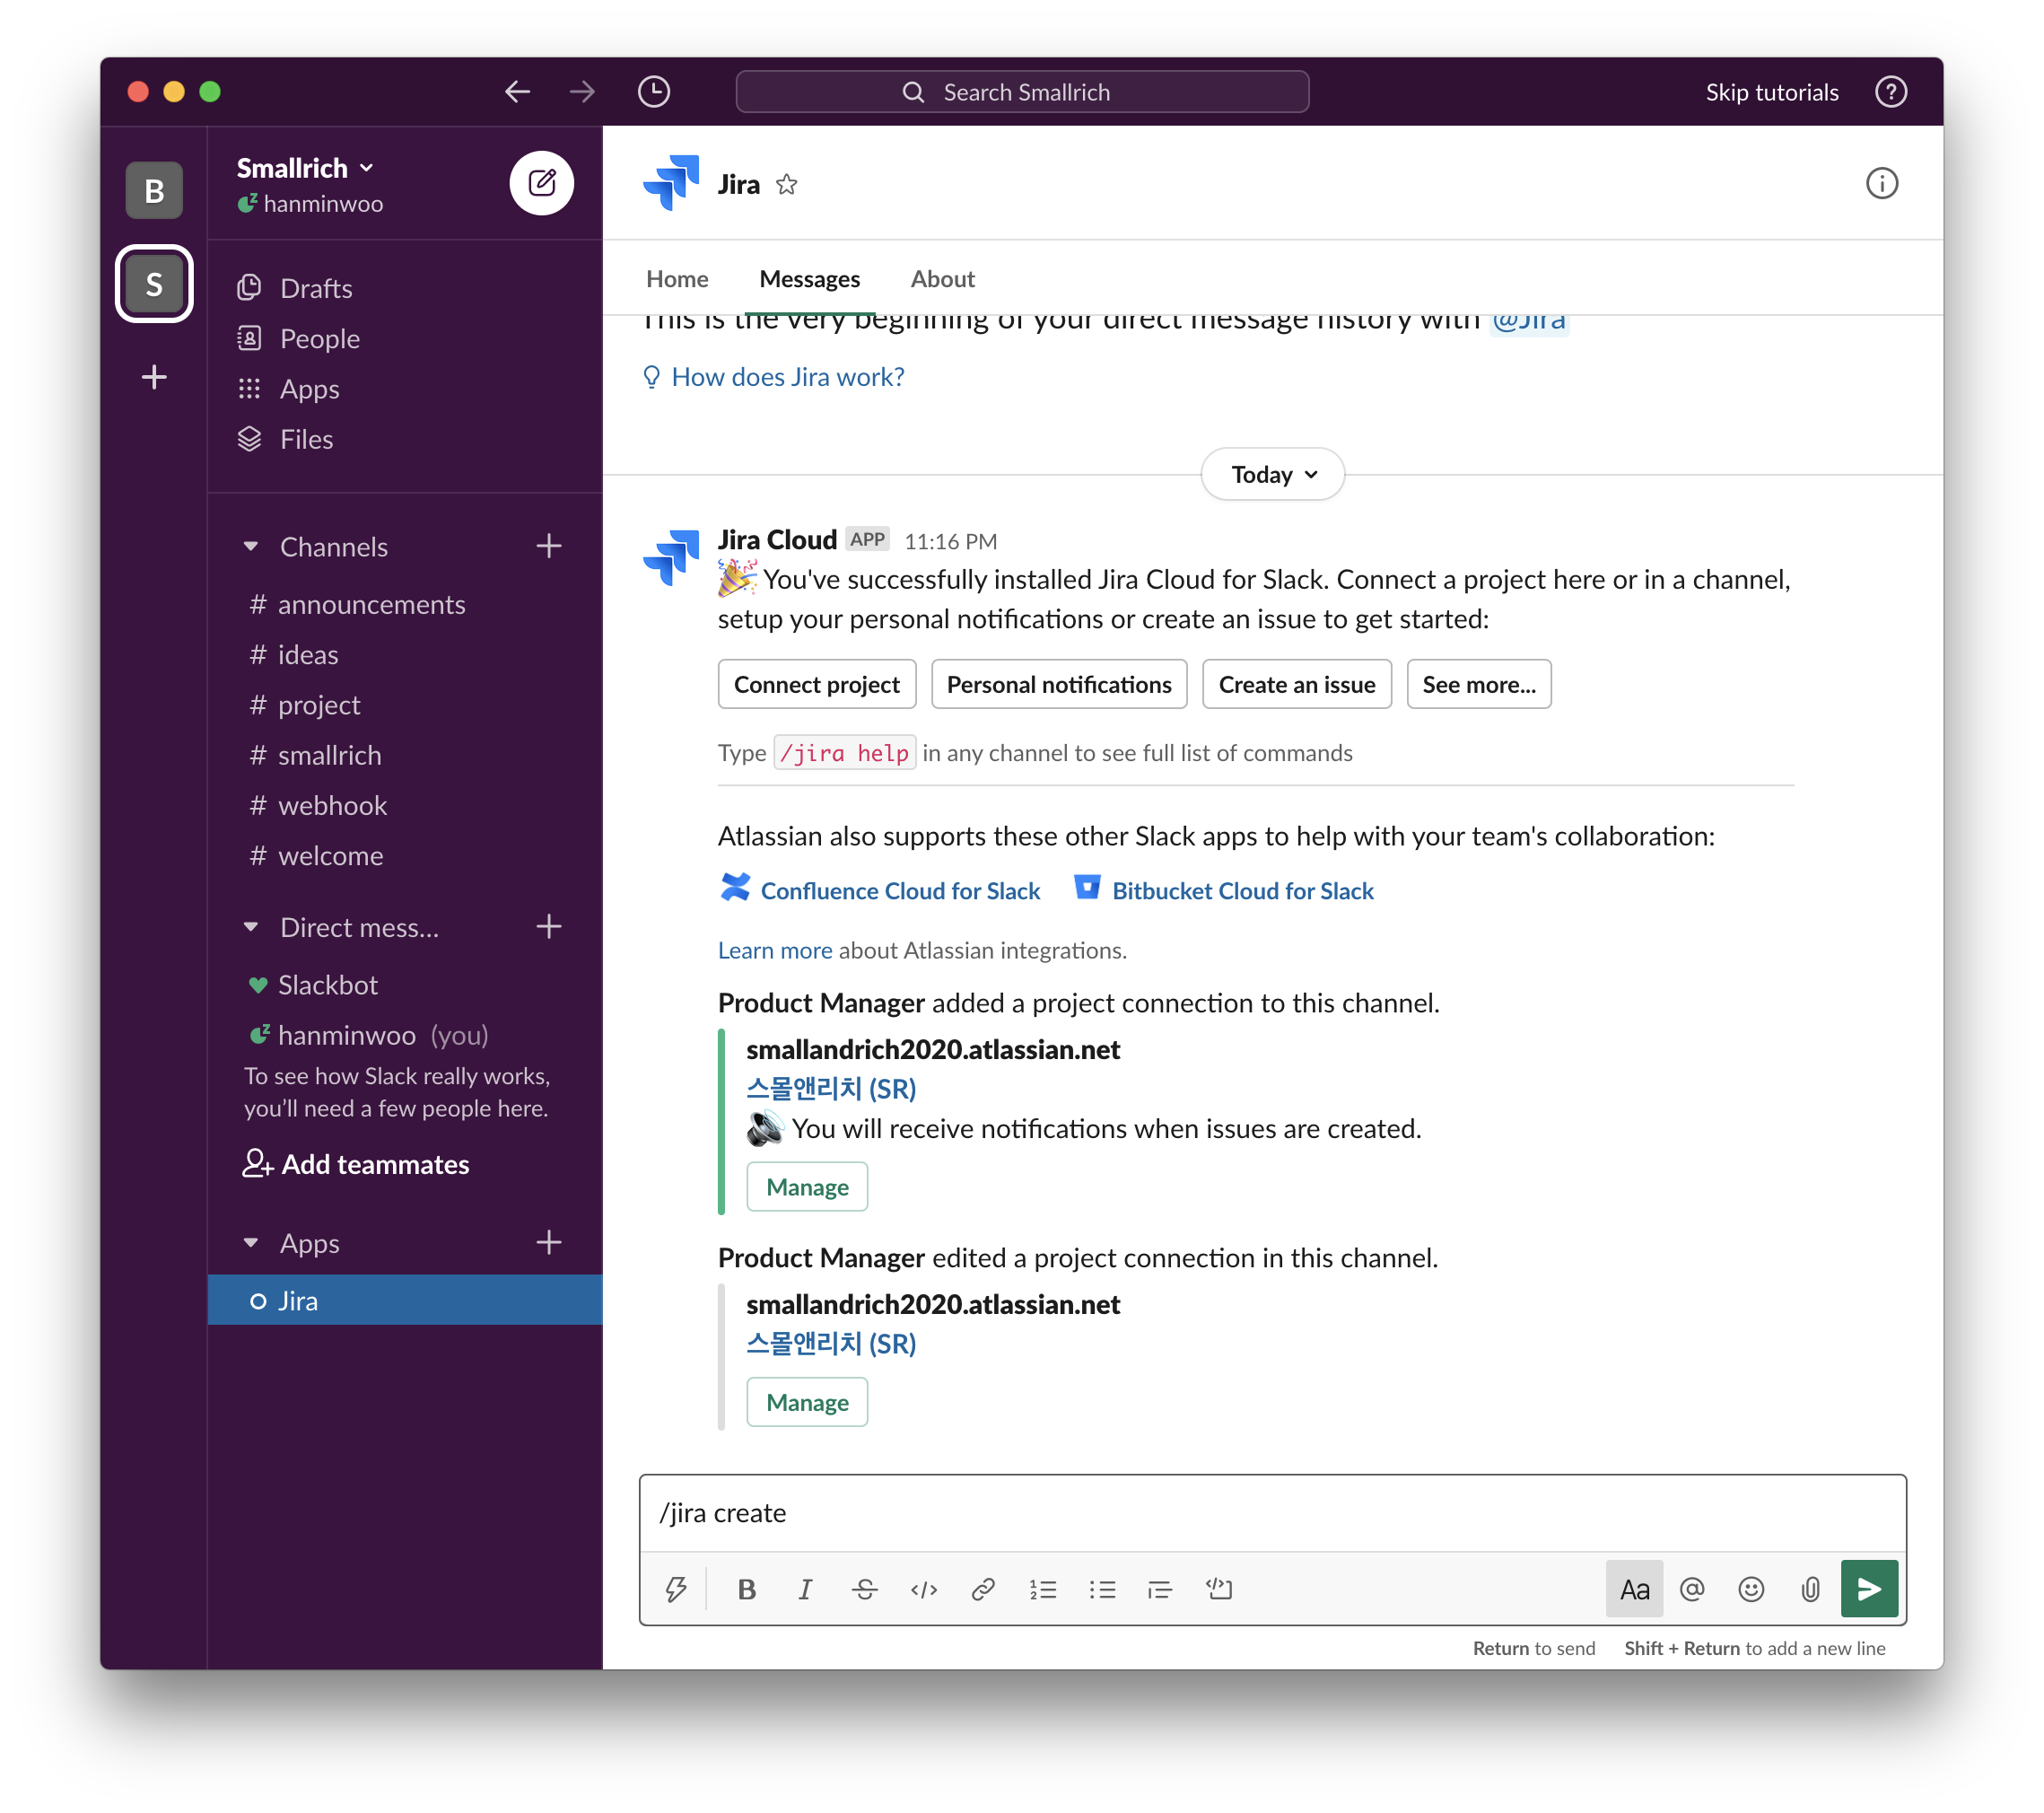Screen dimensions: 2044x1813
Task: Click the Create an issue button
Action: click(x=1296, y=685)
